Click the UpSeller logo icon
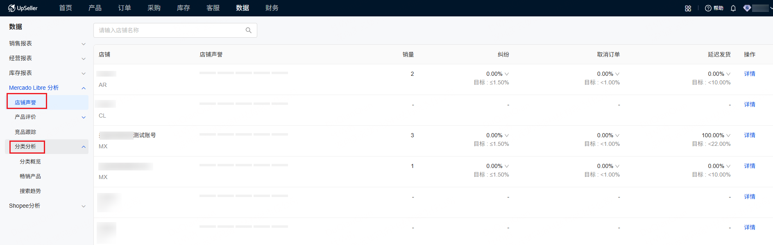Image resolution: width=773 pixels, height=245 pixels. tap(11, 8)
